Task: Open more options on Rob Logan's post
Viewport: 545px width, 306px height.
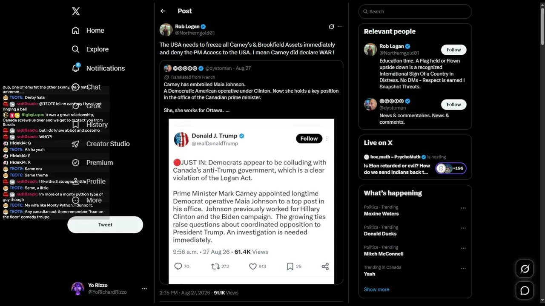Action: click(x=340, y=27)
